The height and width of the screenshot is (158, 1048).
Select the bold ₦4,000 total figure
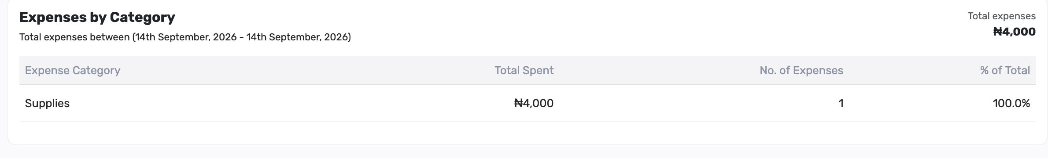coord(1014,32)
